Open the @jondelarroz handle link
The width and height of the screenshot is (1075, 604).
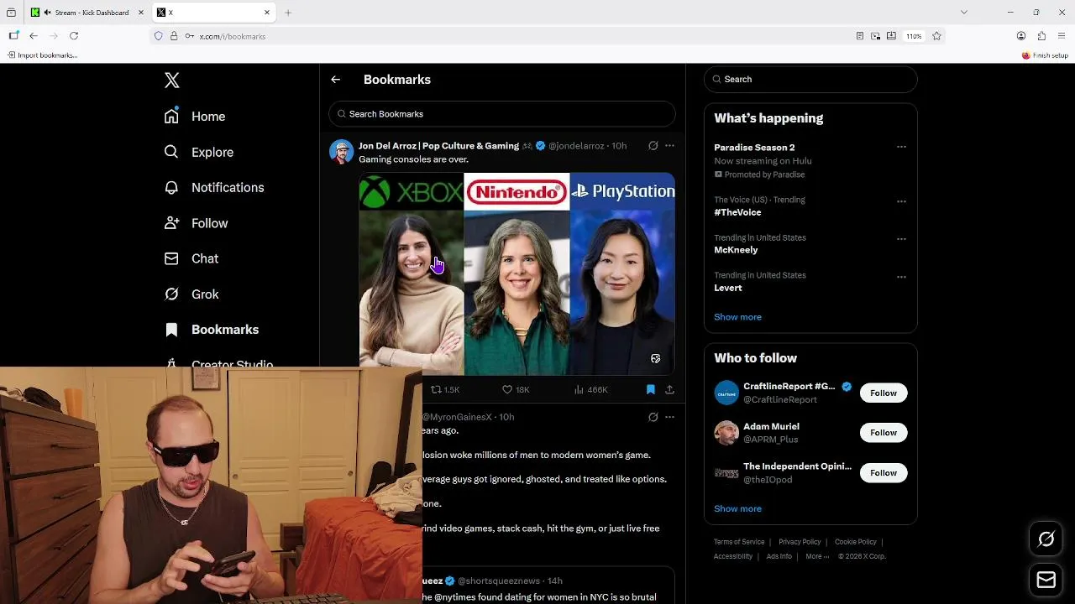(576, 146)
